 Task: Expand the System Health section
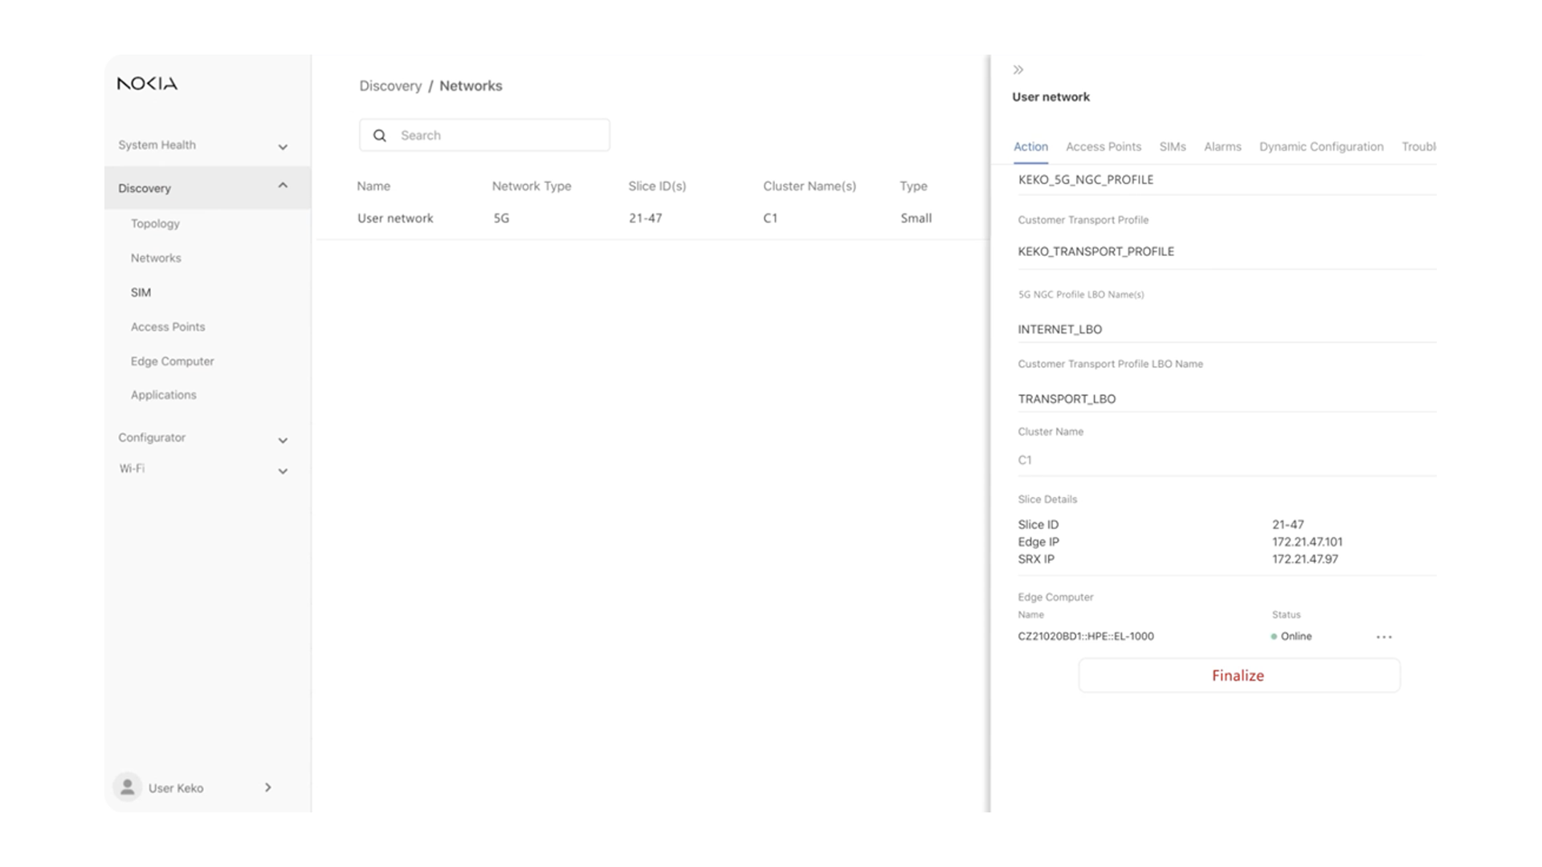point(283,147)
